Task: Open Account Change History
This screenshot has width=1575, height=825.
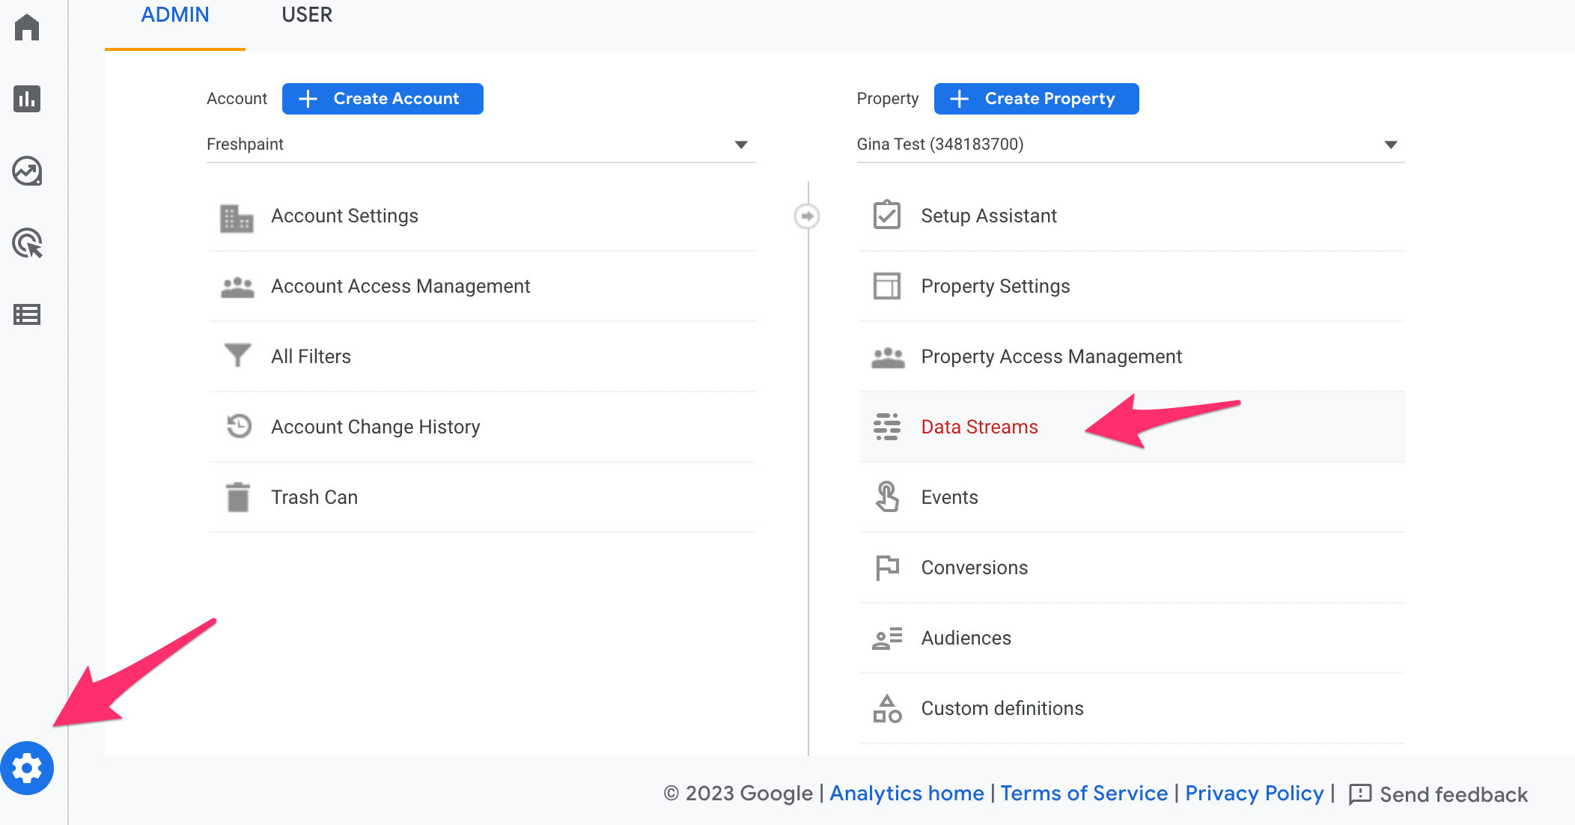Action: (375, 427)
